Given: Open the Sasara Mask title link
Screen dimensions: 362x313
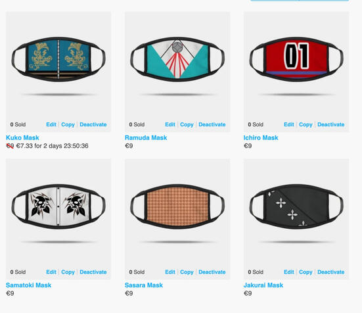Looking at the screenshot, I should point(144,285).
